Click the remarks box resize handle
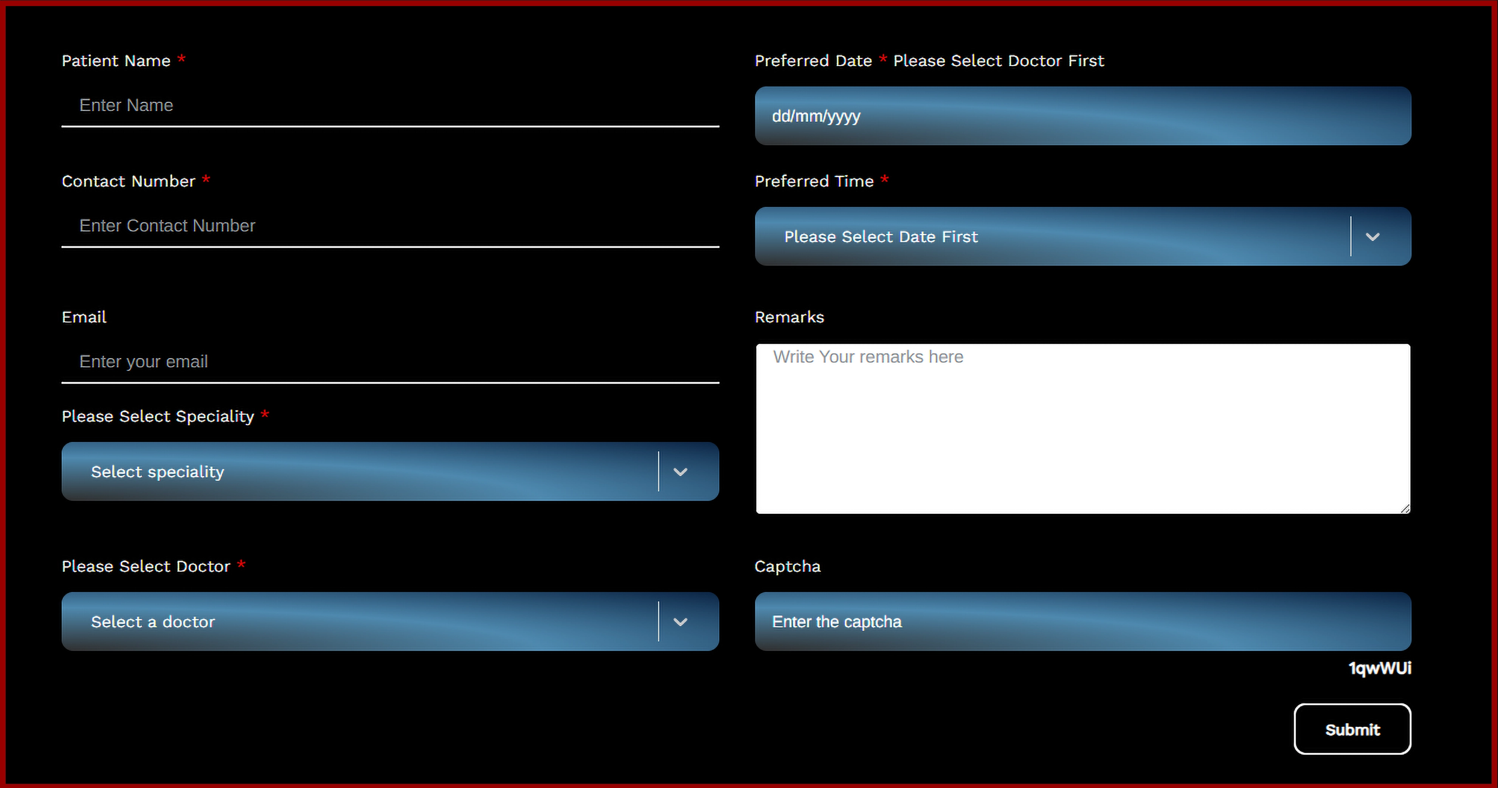This screenshot has height=788, width=1498. tap(1405, 508)
